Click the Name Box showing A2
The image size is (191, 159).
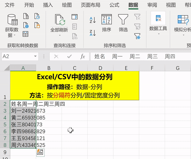tap(20, 56)
